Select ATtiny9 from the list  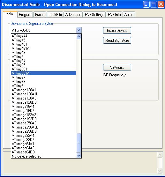click(44, 86)
